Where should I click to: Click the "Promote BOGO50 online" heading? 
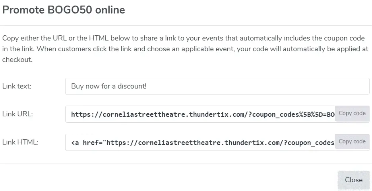pyautogui.click(x=64, y=10)
